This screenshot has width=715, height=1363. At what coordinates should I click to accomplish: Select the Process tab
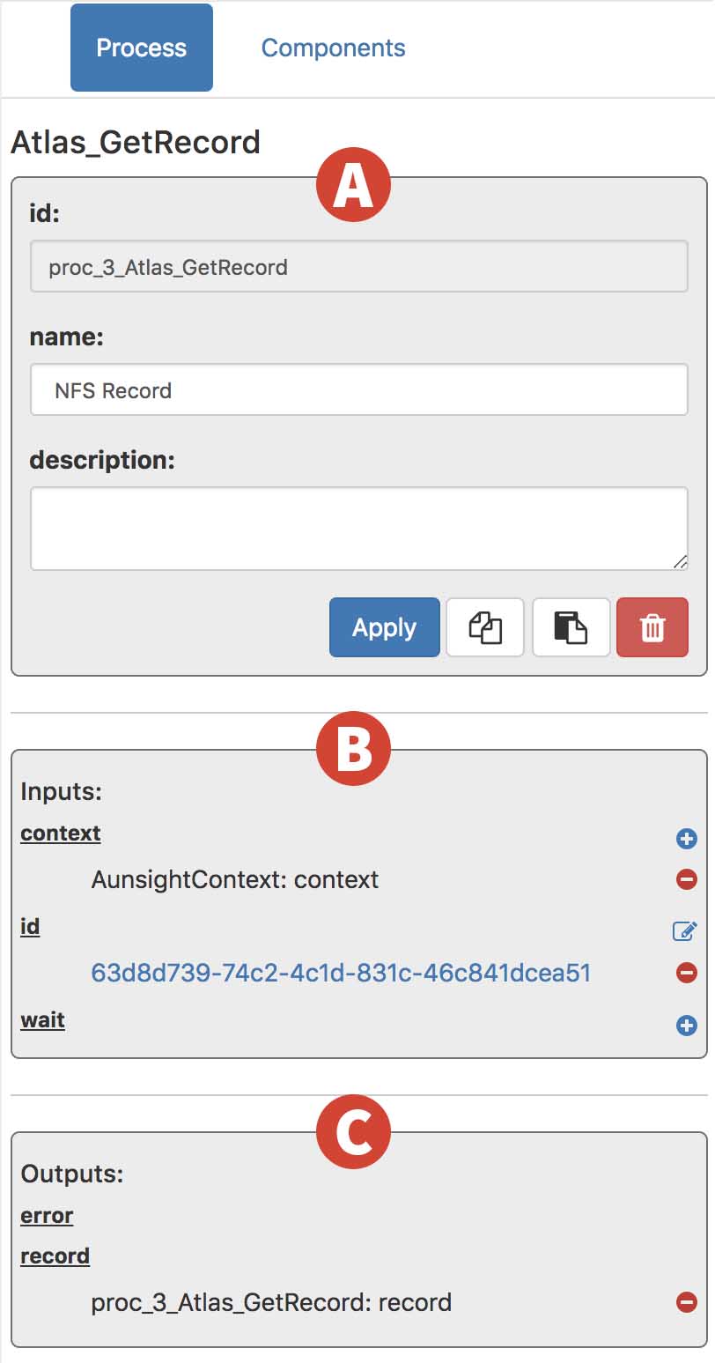click(142, 48)
